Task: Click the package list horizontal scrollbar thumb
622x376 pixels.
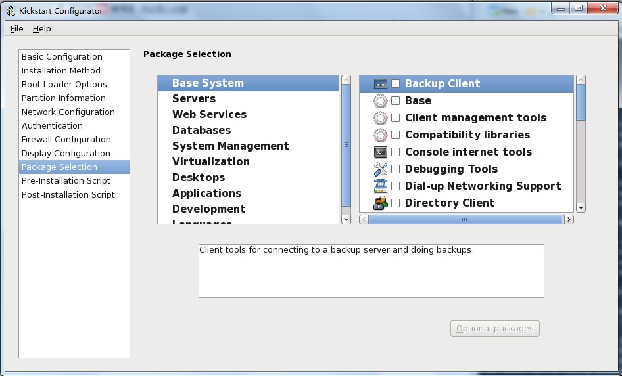Action: click(465, 219)
